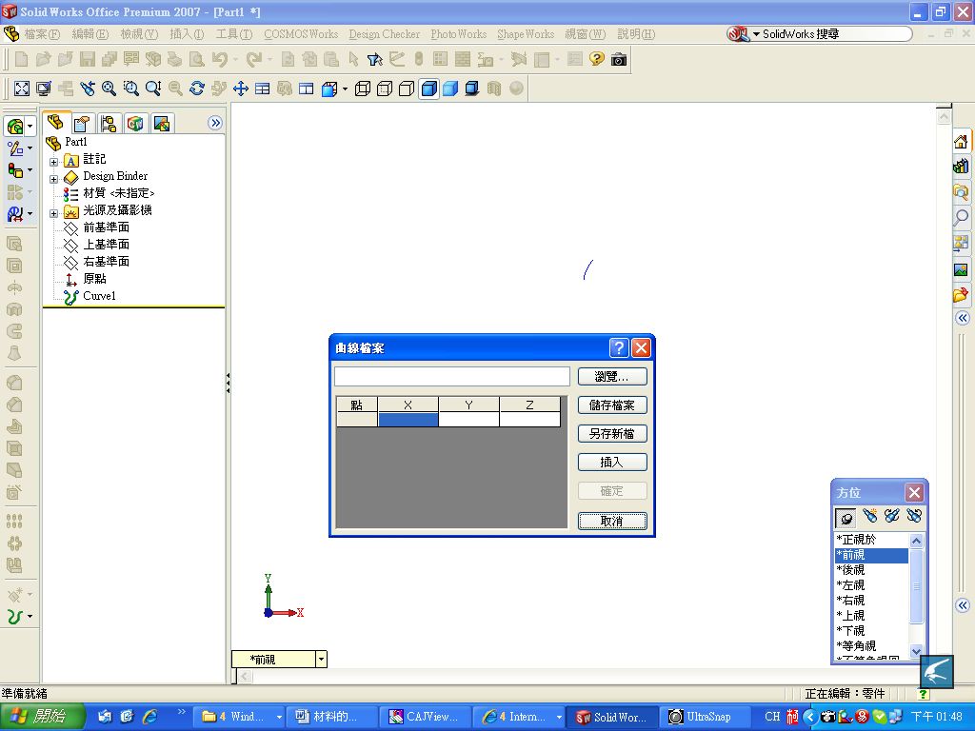The width and height of the screenshot is (975, 731).
Task: Expand the panel tabs chevron button
Action: click(215, 123)
